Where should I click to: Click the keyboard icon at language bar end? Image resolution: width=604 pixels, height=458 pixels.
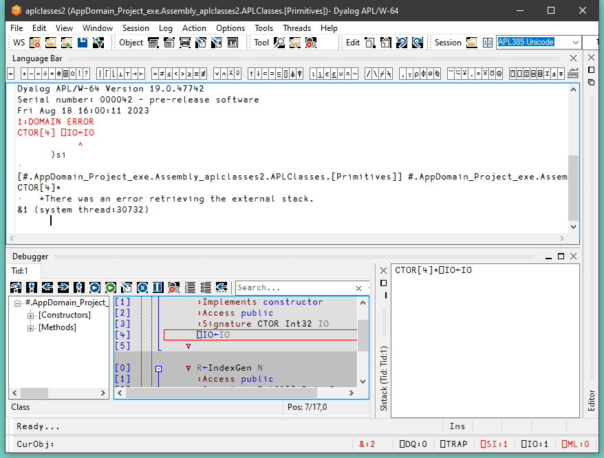click(573, 73)
